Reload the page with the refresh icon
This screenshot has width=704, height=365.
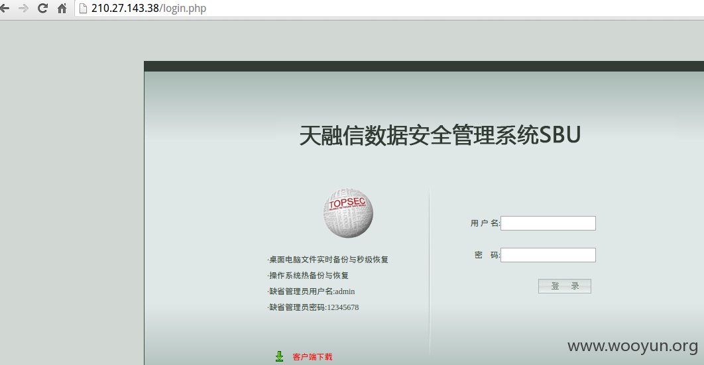coord(42,8)
